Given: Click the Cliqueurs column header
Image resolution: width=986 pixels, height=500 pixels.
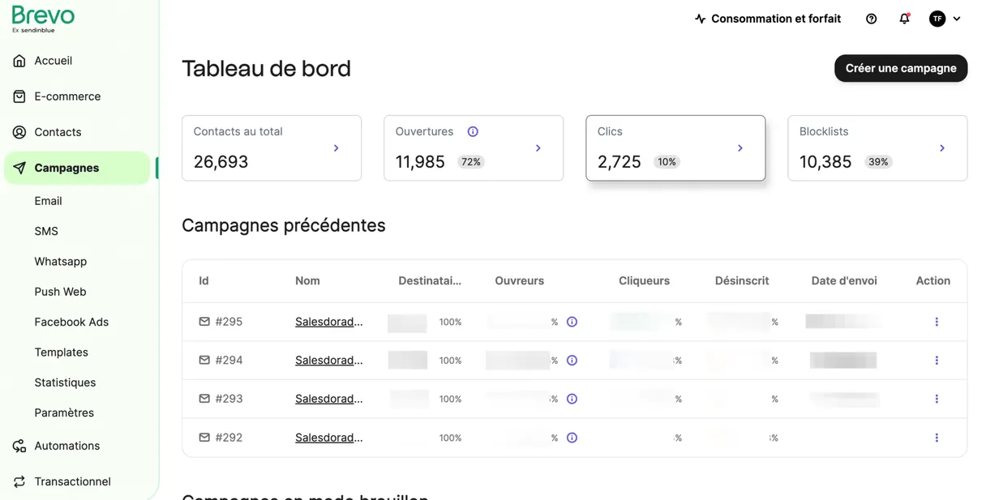Looking at the screenshot, I should click(644, 280).
